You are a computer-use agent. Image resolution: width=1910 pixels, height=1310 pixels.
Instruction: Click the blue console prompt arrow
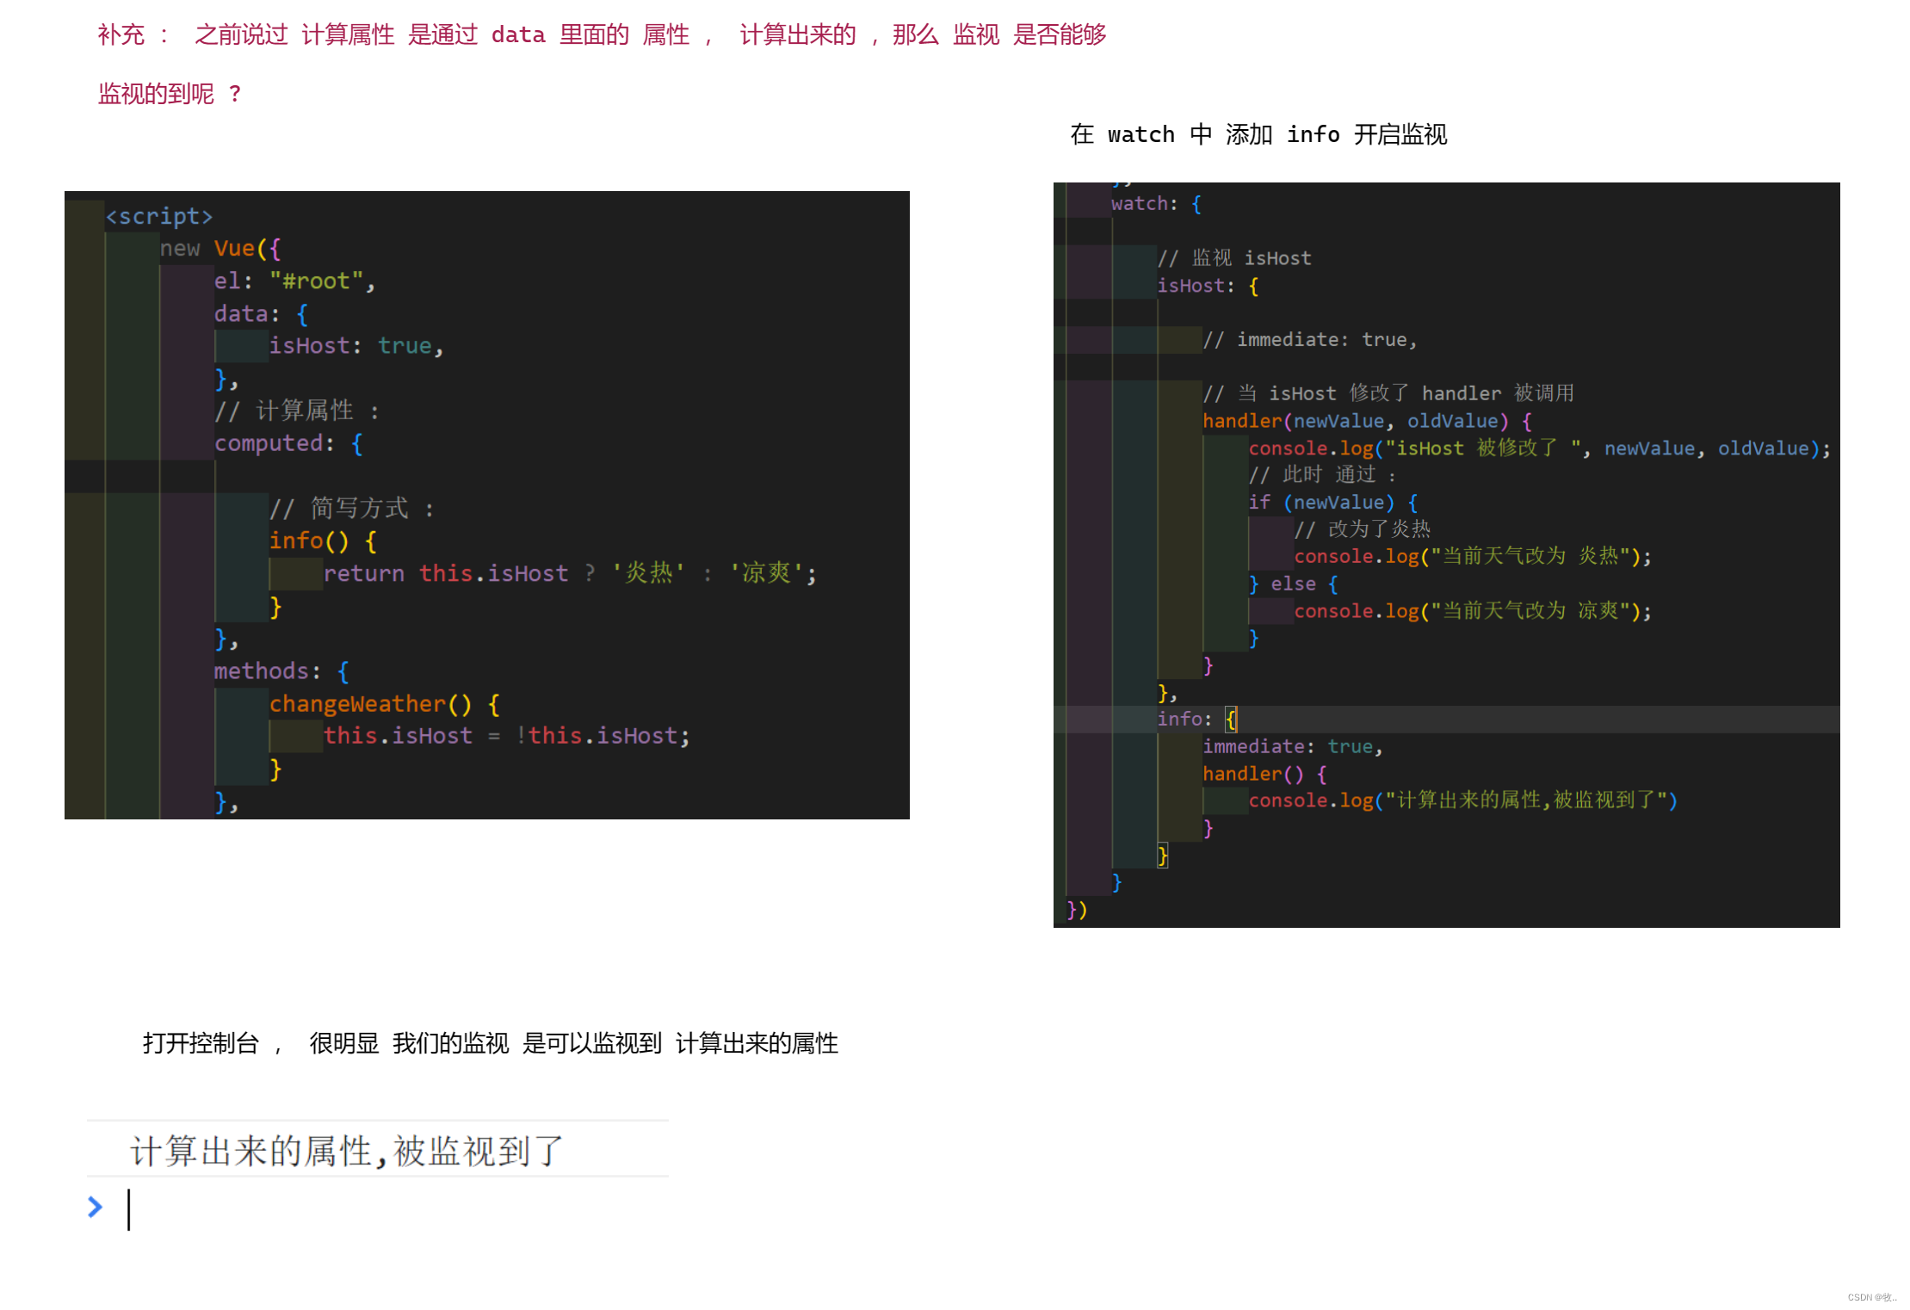(95, 1207)
